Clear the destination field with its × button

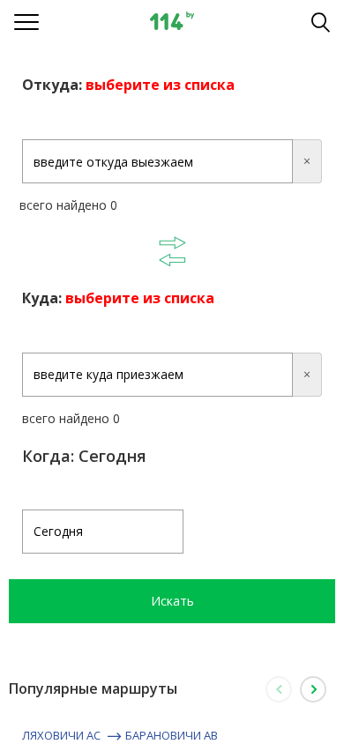point(307,375)
